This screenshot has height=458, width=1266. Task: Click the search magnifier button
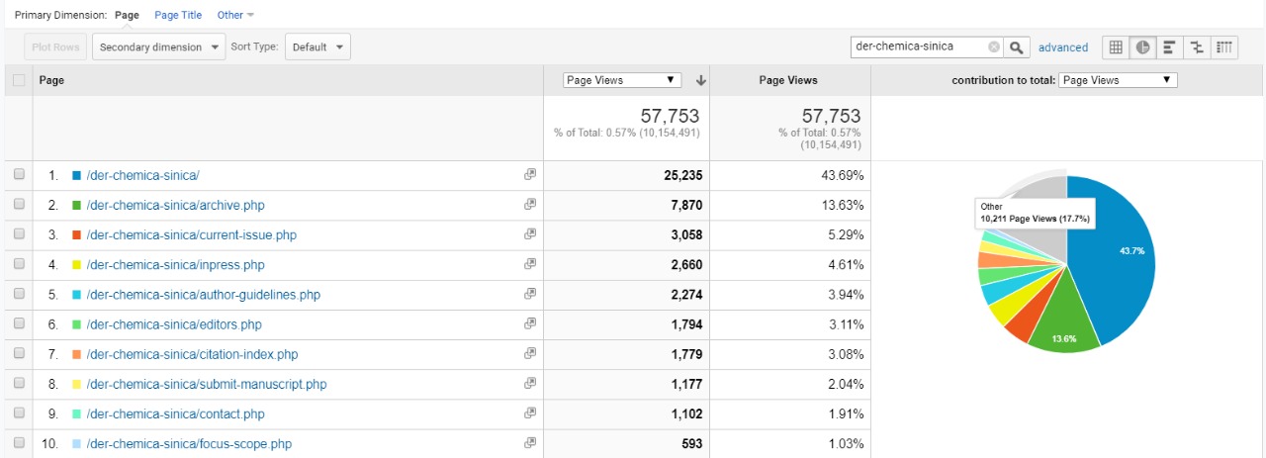pos(1017,47)
